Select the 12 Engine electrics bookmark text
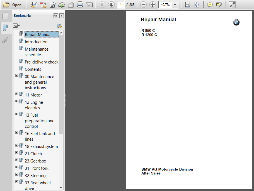This screenshot has width=254, height=191. pos(34,105)
